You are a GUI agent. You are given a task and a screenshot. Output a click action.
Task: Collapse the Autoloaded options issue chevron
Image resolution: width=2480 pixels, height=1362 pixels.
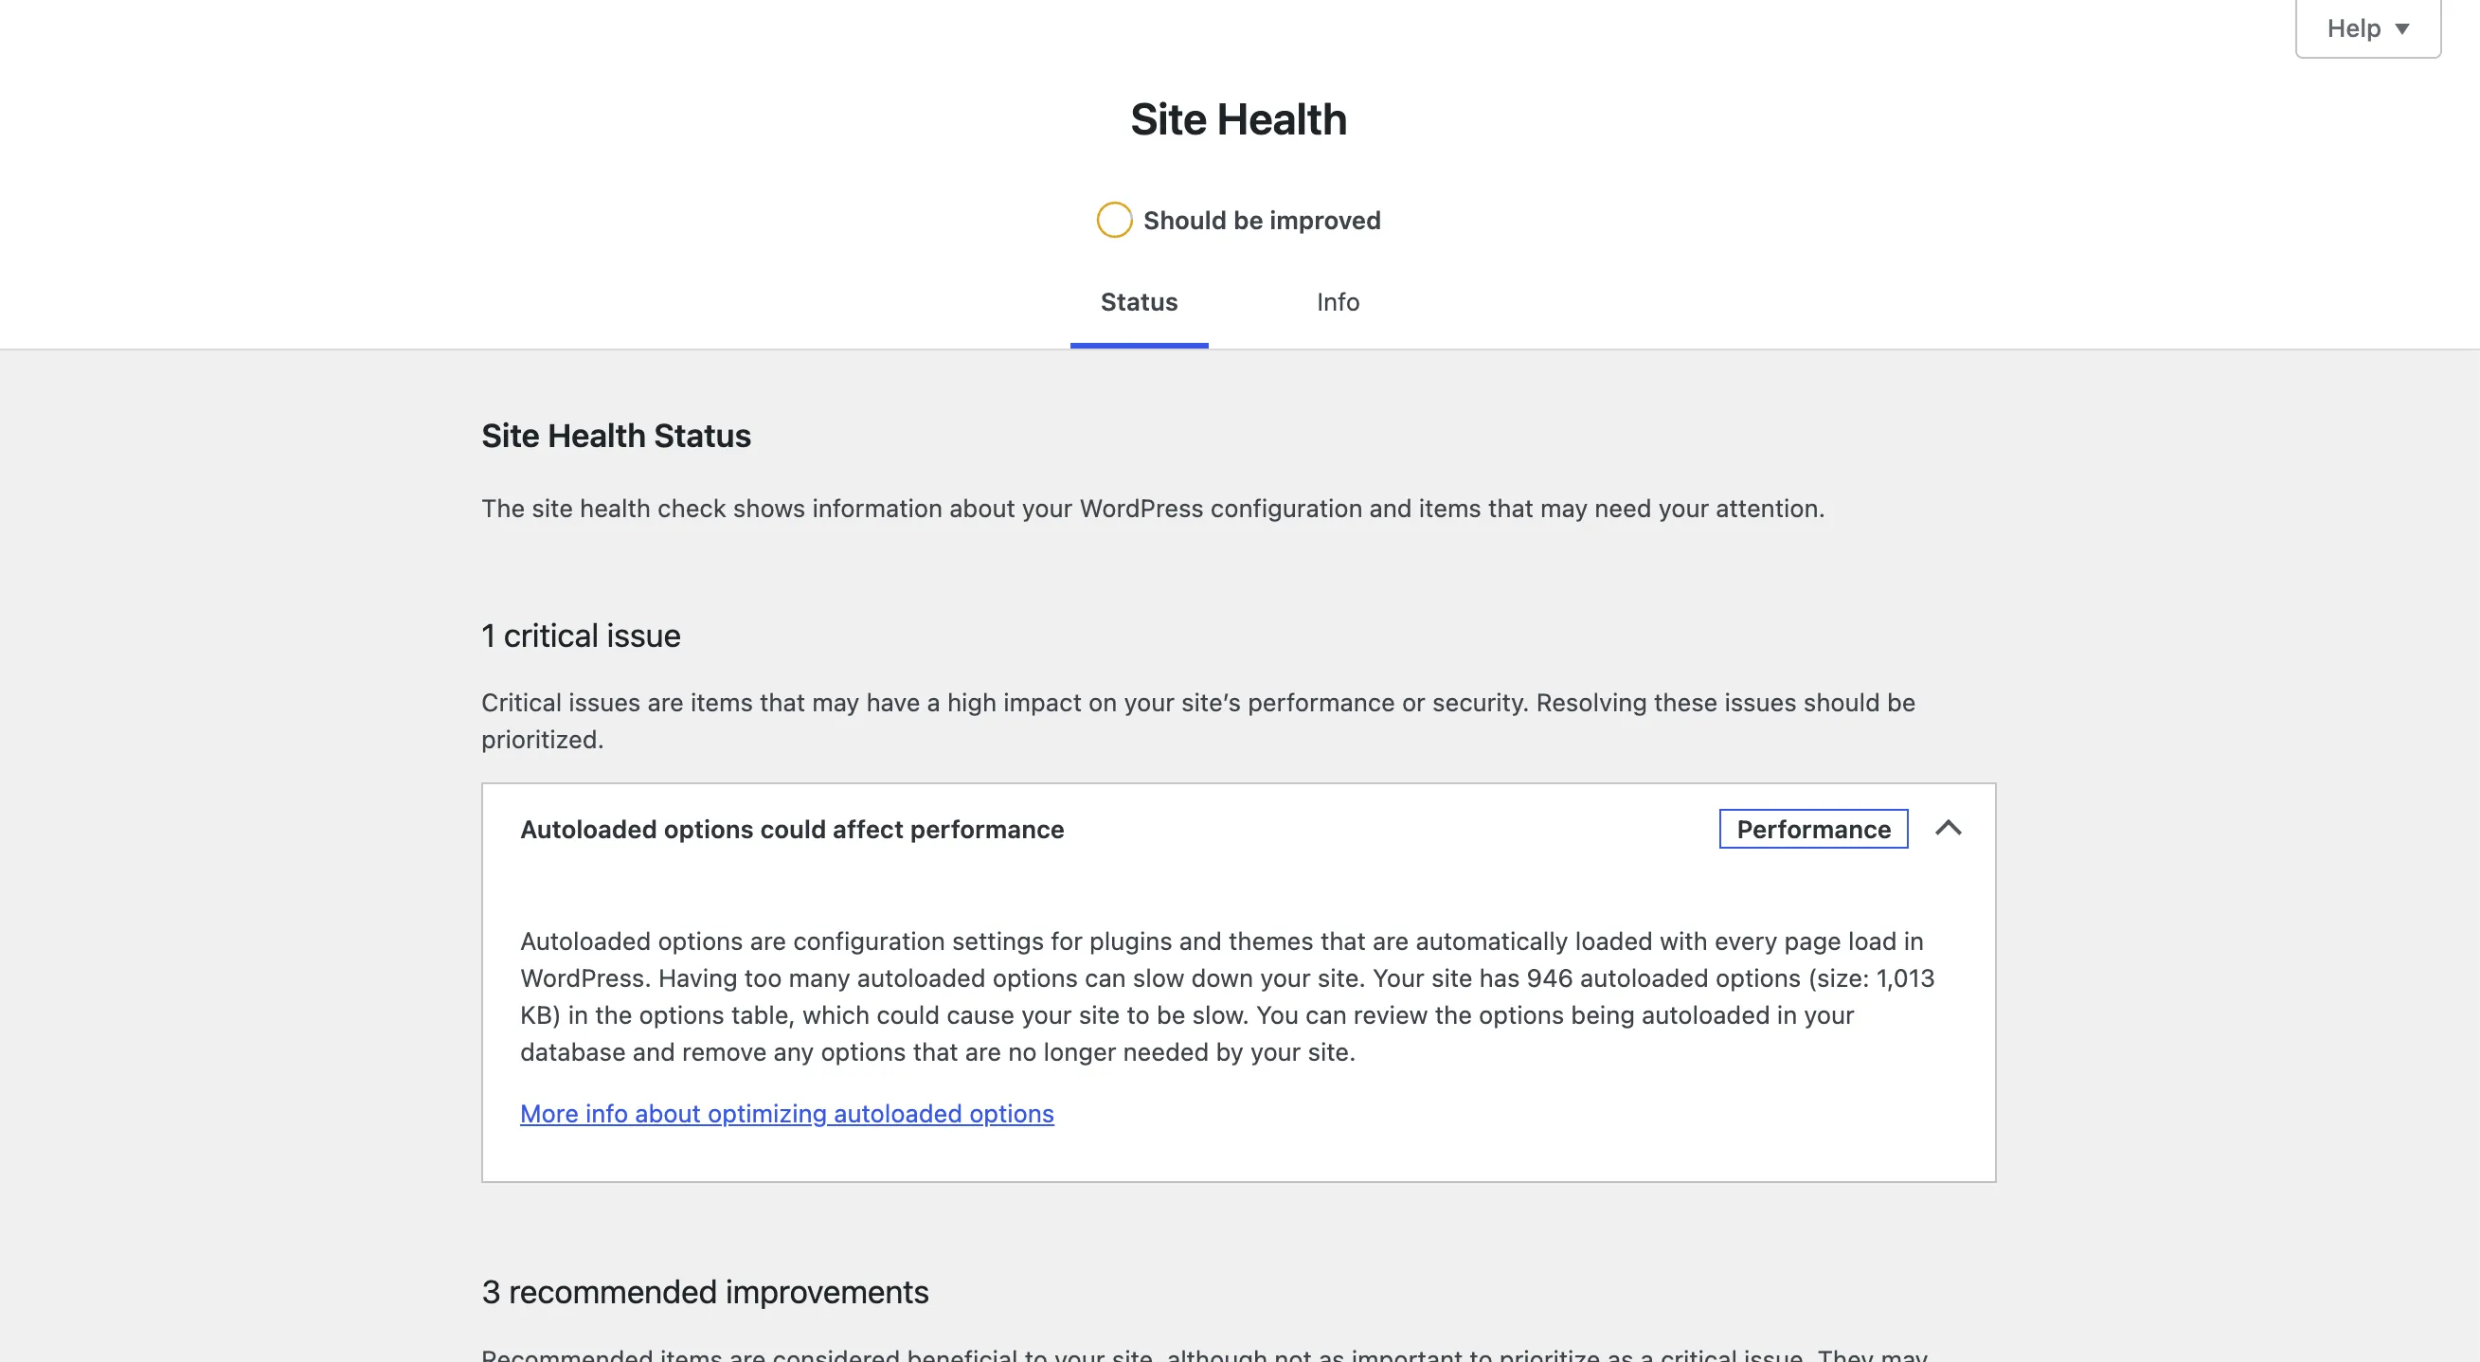[x=1949, y=828]
